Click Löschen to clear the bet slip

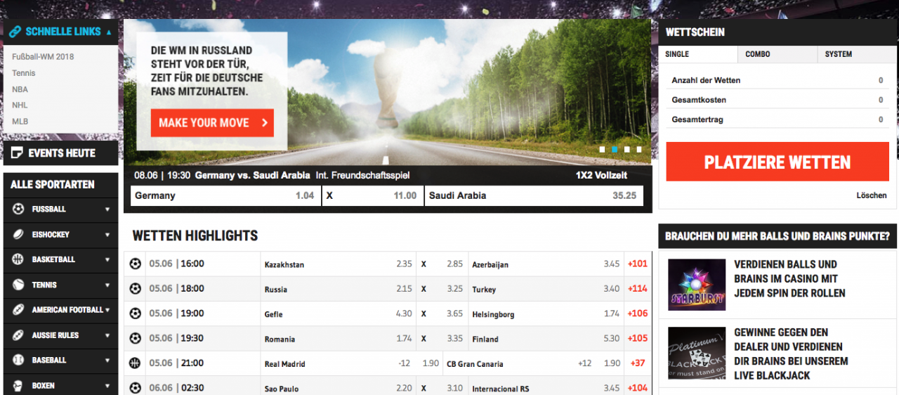872,195
